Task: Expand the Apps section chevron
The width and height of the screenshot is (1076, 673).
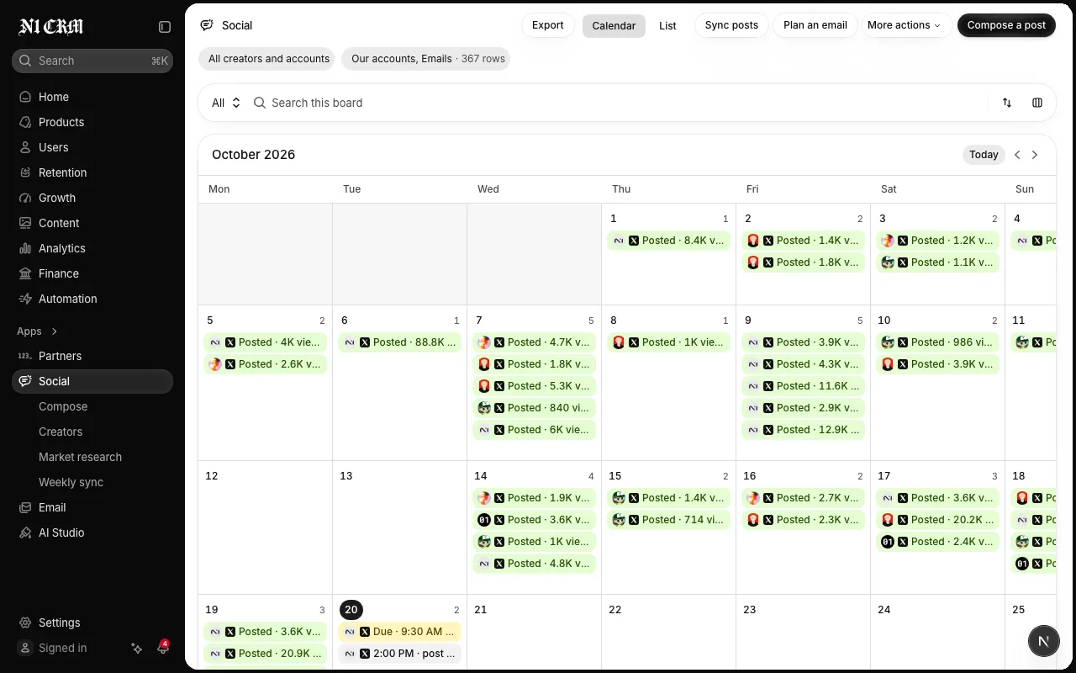Action: tap(55, 331)
